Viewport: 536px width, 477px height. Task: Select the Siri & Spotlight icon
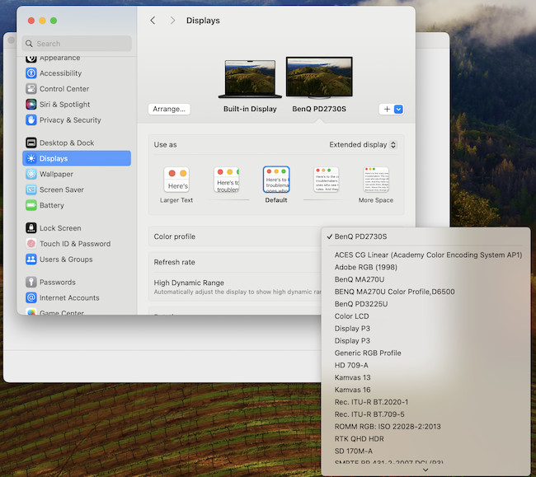(x=31, y=105)
